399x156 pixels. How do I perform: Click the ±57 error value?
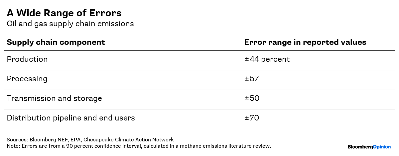(252, 79)
